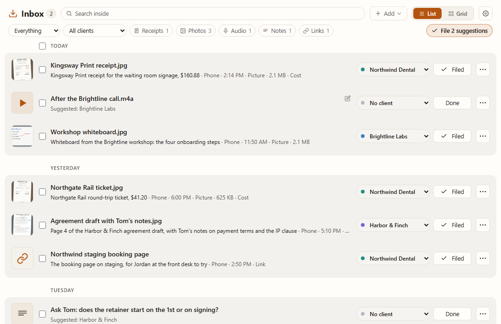Image resolution: width=501 pixels, height=324 pixels.
Task: Tick the Northgate Rail ticket checkbox
Action: pyautogui.click(x=43, y=192)
